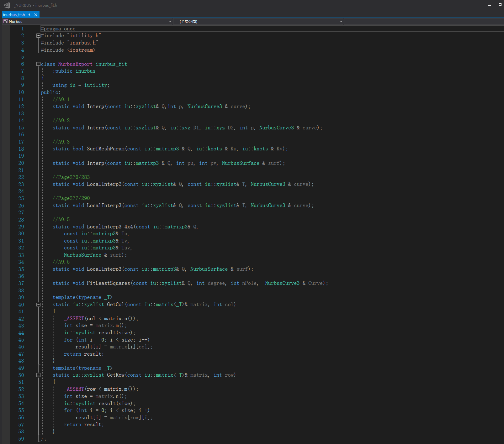Click ':public inurbus' base class text
This screenshot has width=504, height=444.
pyautogui.click(x=74, y=71)
